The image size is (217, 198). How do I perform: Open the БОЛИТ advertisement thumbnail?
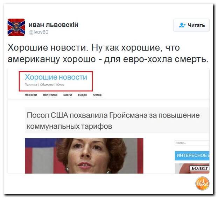pos(192,168)
